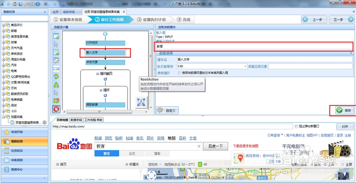The width and height of the screenshot is (356, 183).
Task: Select the 提取数据 flow step
Action: coord(105,104)
